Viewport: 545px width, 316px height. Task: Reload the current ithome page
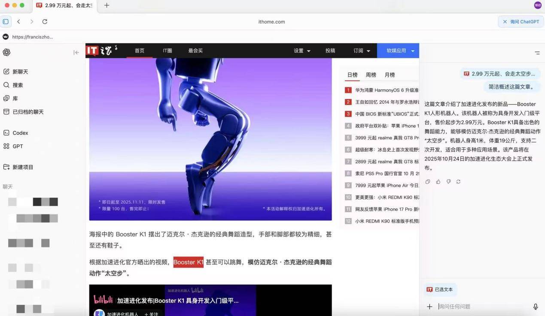coord(45,21)
